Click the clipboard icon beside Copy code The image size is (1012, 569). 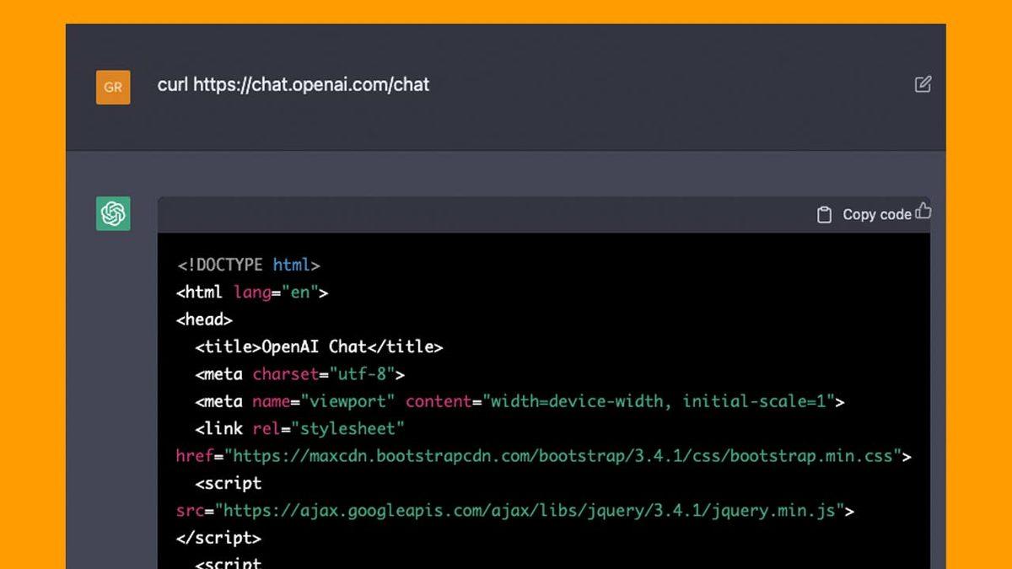click(x=824, y=215)
